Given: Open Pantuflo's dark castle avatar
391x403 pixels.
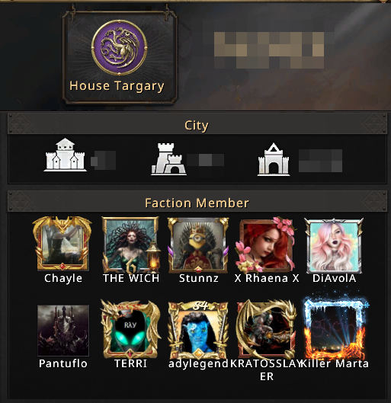Looking at the screenshot, I should coord(63,331).
